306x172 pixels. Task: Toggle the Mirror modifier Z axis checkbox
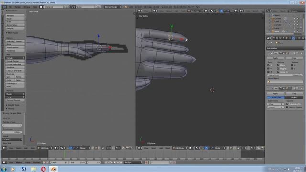point(268,72)
